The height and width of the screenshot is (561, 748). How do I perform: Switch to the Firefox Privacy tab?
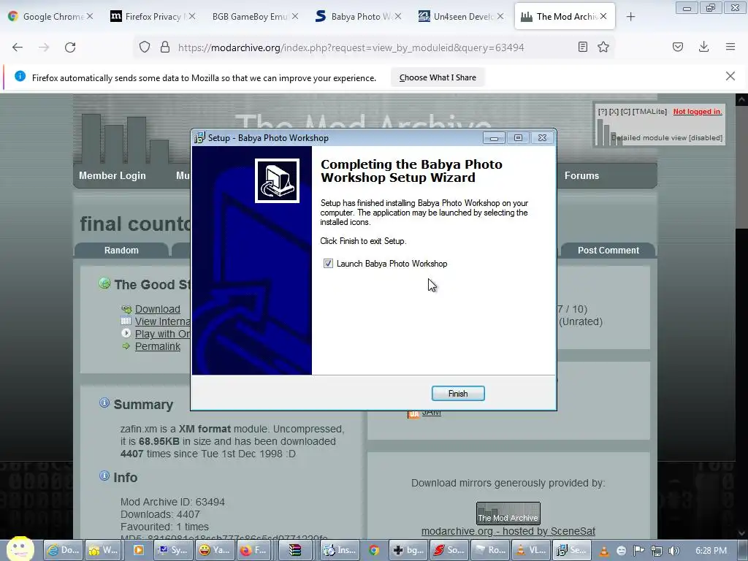[153, 16]
